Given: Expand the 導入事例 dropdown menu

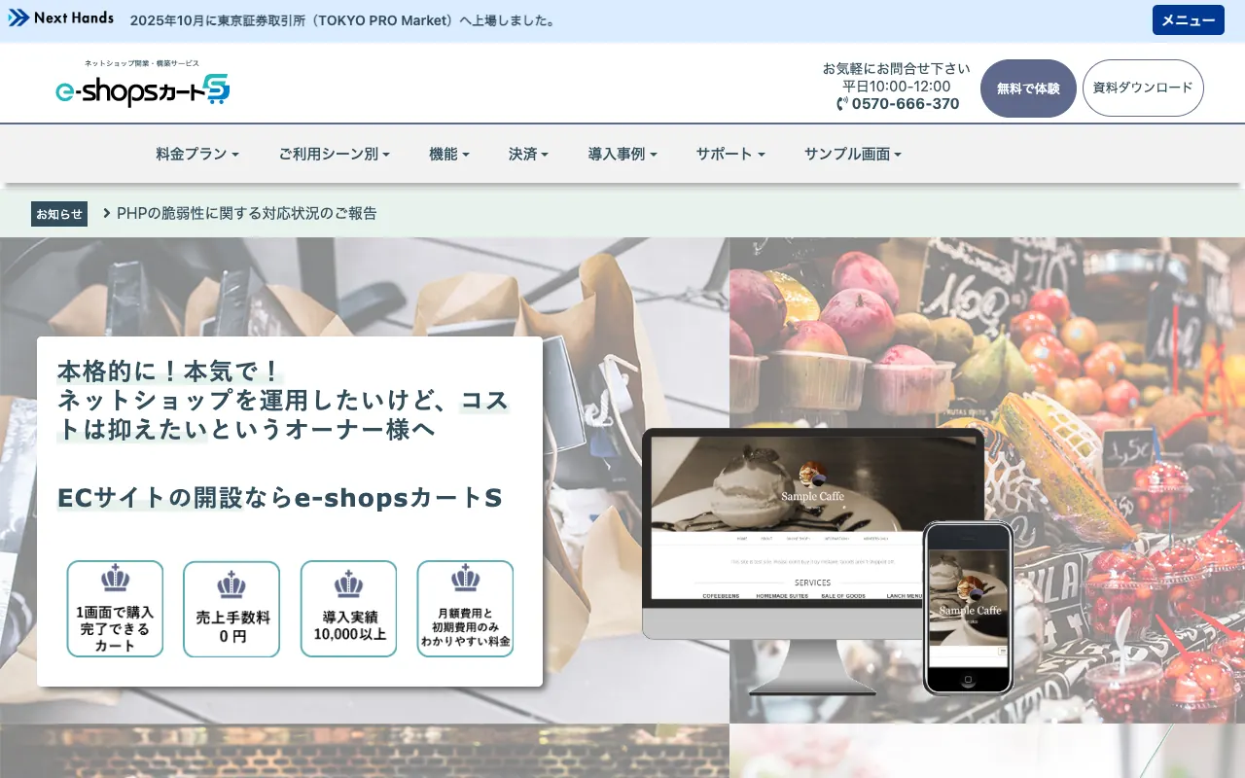Looking at the screenshot, I should (x=622, y=154).
